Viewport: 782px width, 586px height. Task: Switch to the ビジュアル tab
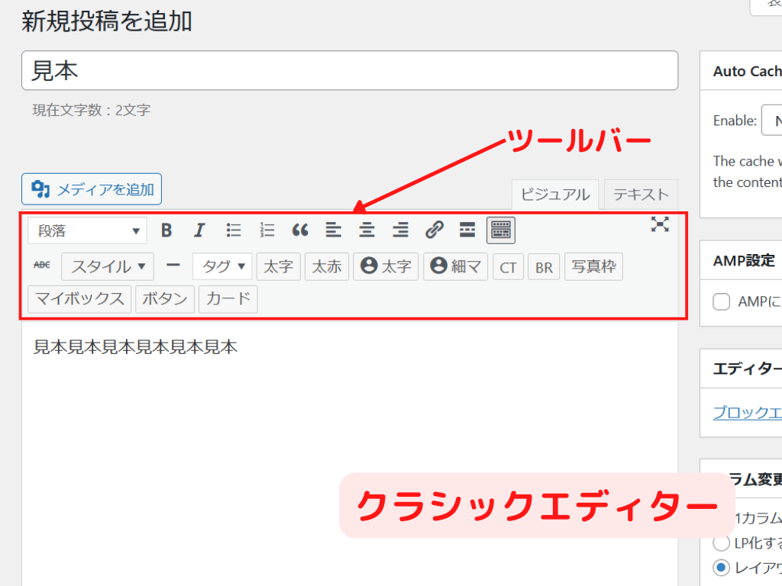tap(554, 194)
